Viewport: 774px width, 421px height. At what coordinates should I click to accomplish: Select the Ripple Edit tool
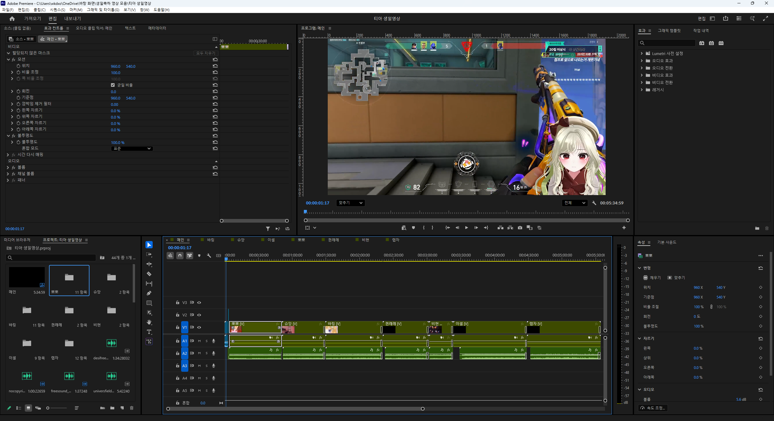(149, 264)
